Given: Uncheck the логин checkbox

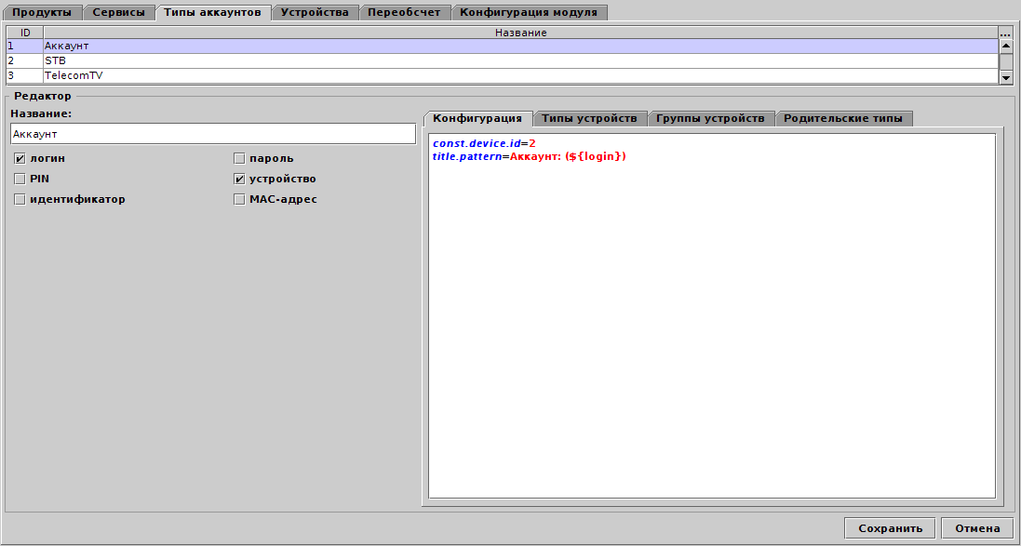Looking at the screenshot, I should click(x=19, y=158).
